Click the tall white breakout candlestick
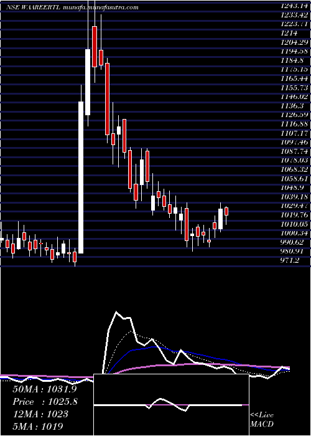 [x=81, y=178]
